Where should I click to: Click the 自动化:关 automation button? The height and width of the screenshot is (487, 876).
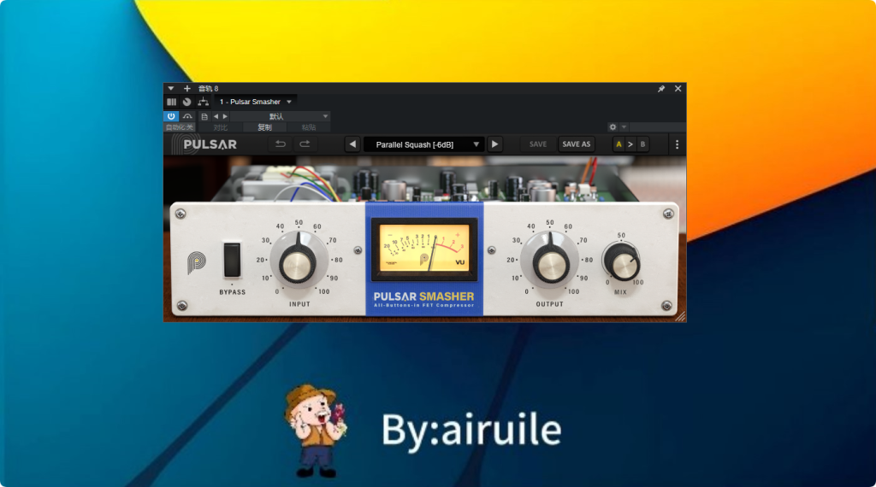coord(180,127)
